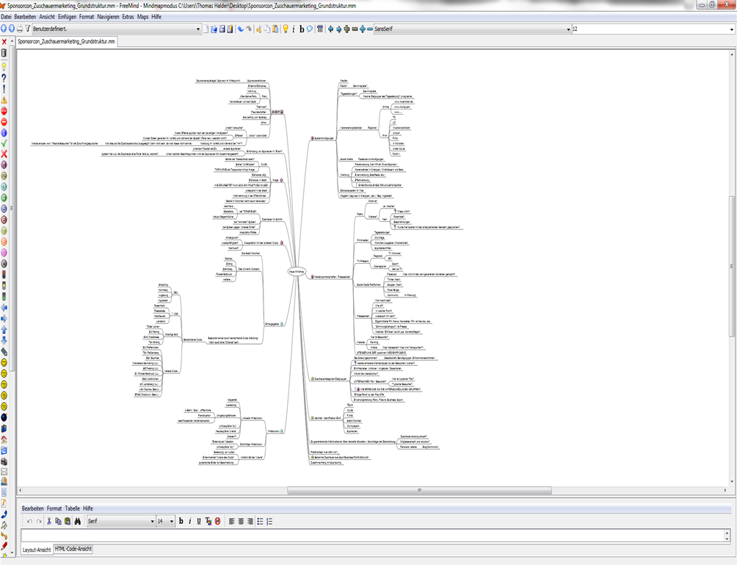Click the light bulb icon in the main toolbar
The height and width of the screenshot is (565, 737).
click(286, 29)
